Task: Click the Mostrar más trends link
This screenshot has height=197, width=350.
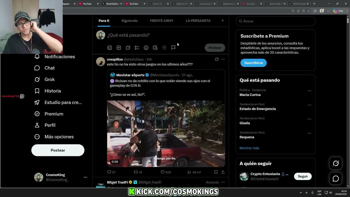Action: 249,148
